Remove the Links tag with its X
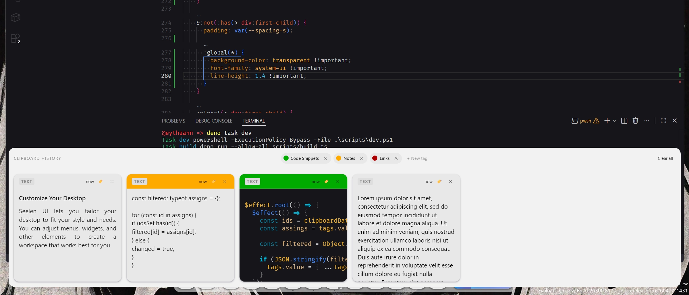Screen dimensions: 689x295 pyautogui.click(x=396, y=158)
